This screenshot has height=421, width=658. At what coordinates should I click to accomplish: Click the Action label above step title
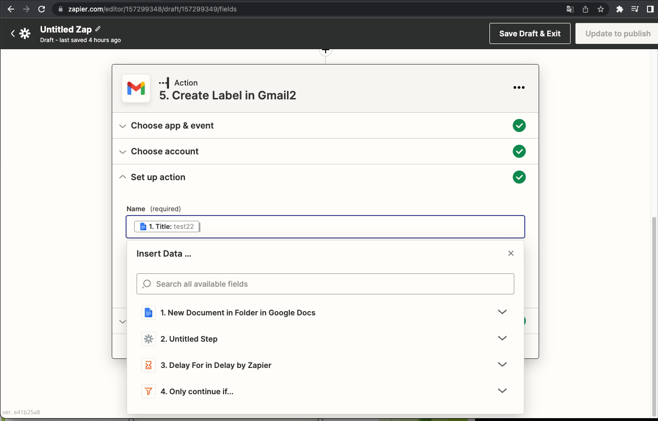click(186, 83)
